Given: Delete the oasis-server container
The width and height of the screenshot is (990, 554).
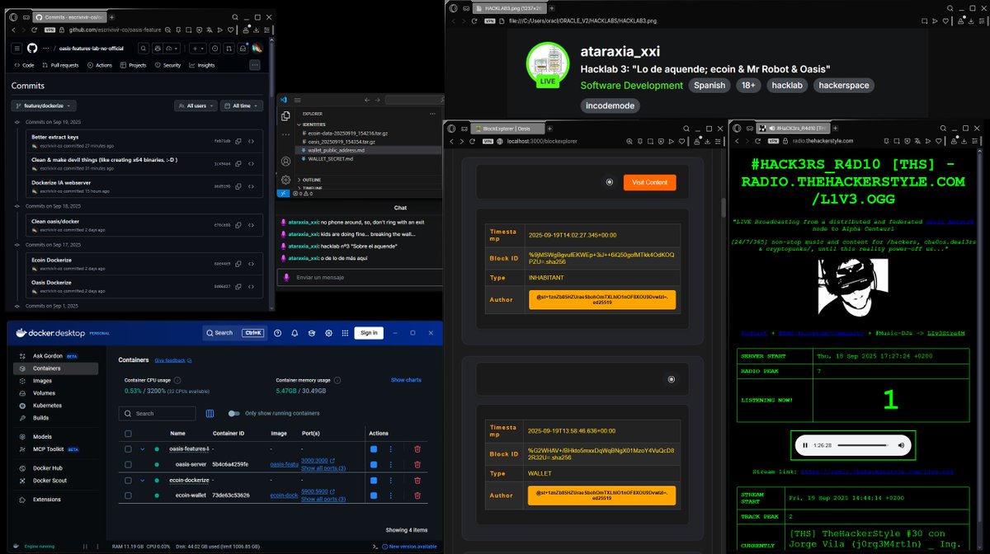Looking at the screenshot, I should pos(417,464).
